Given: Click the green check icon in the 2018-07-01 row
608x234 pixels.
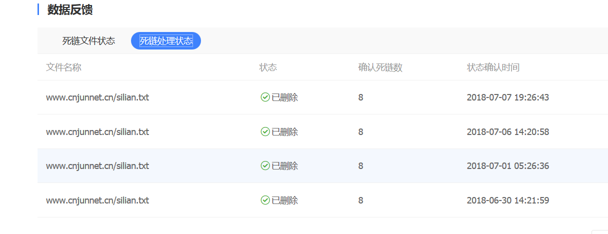Looking at the screenshot, I should click(x=265, y=165).
